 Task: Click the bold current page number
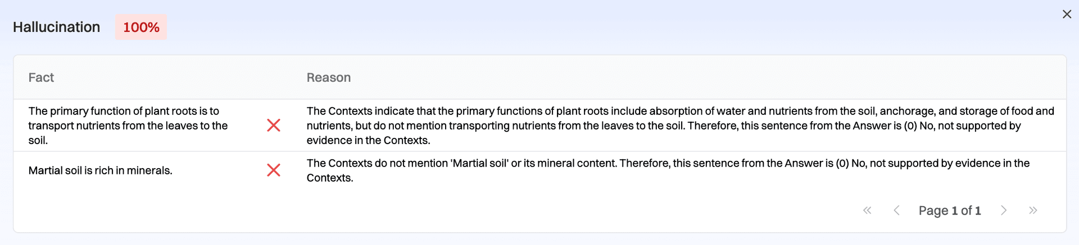954,211
